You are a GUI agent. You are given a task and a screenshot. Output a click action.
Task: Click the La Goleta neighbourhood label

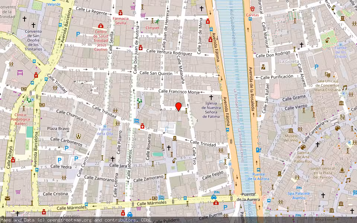click(x=289, y=61)
